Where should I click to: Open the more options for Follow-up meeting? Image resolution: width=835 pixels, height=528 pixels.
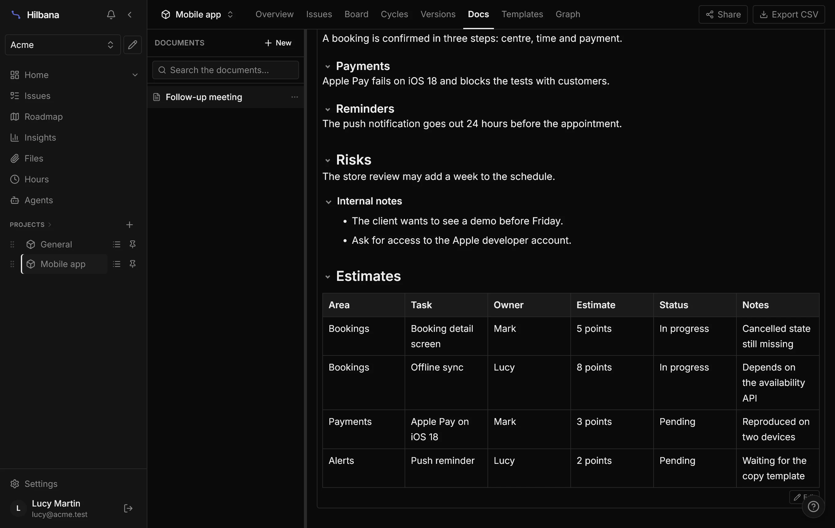pos(294,97)
